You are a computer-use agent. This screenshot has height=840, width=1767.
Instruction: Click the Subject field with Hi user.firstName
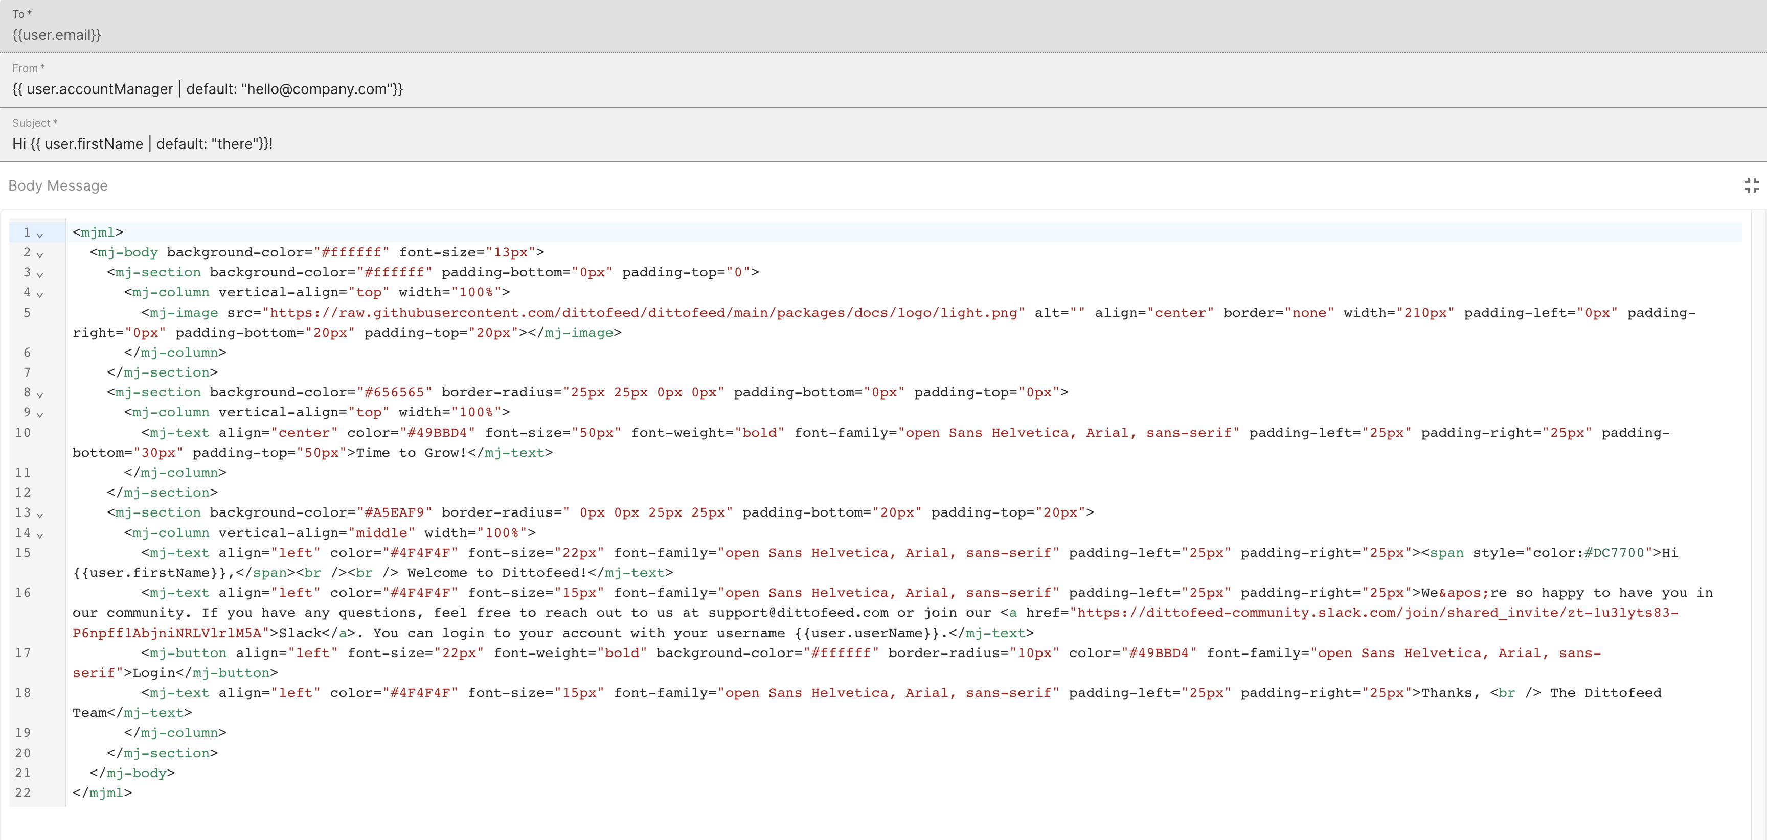[x=883, y=135]
